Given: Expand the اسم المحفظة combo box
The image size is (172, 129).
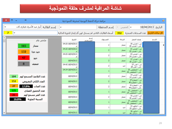Looking at the screenshot, I should point(61,27).
